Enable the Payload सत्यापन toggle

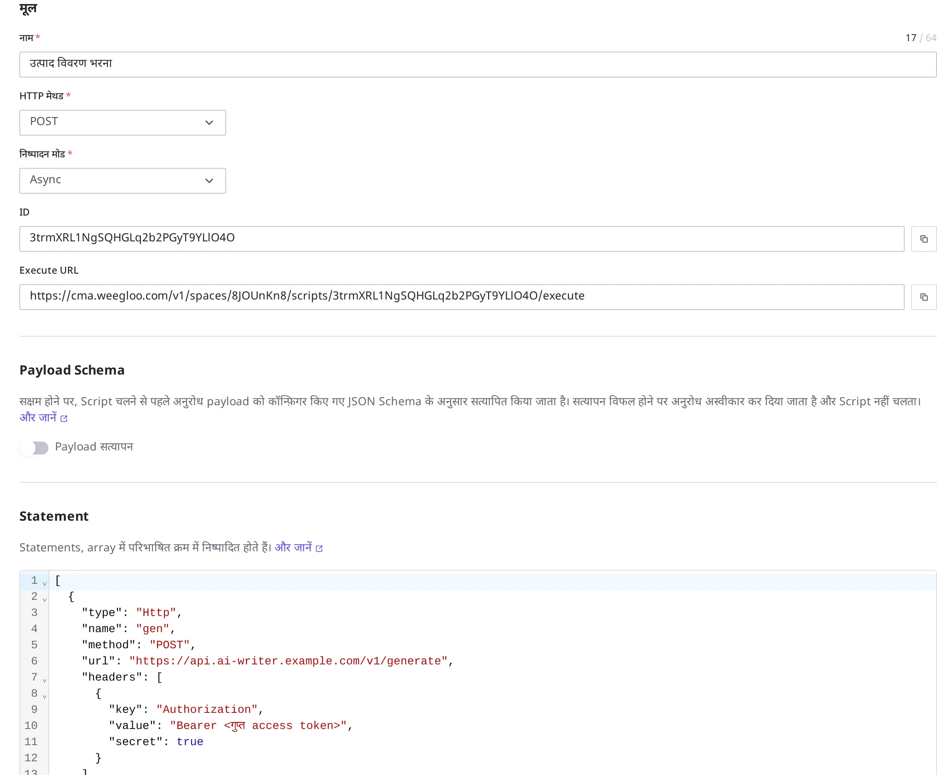pos(34,448)
